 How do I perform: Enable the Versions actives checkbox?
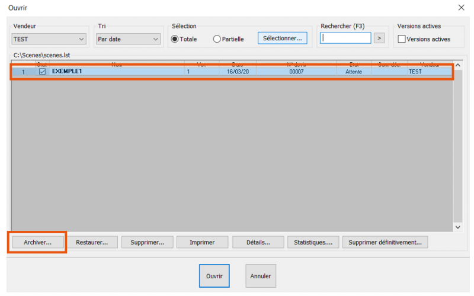(402, 39)
